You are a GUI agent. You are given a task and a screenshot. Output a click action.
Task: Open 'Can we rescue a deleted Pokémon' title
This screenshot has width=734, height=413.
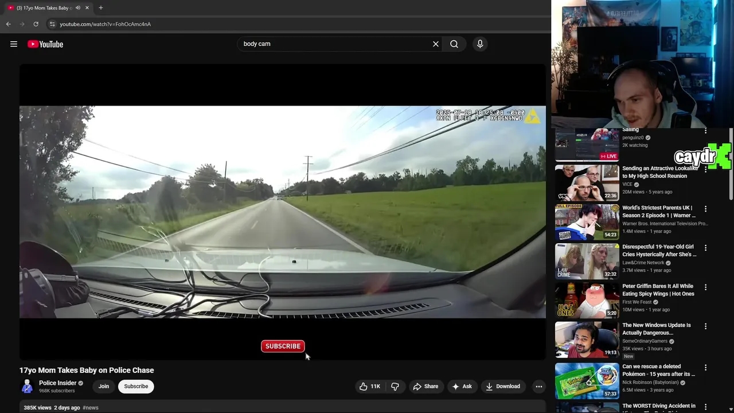pyautogui.click(x=659, y=370)
